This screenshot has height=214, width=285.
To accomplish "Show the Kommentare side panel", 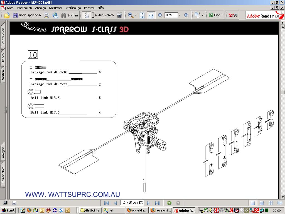I will click(3, 175).
